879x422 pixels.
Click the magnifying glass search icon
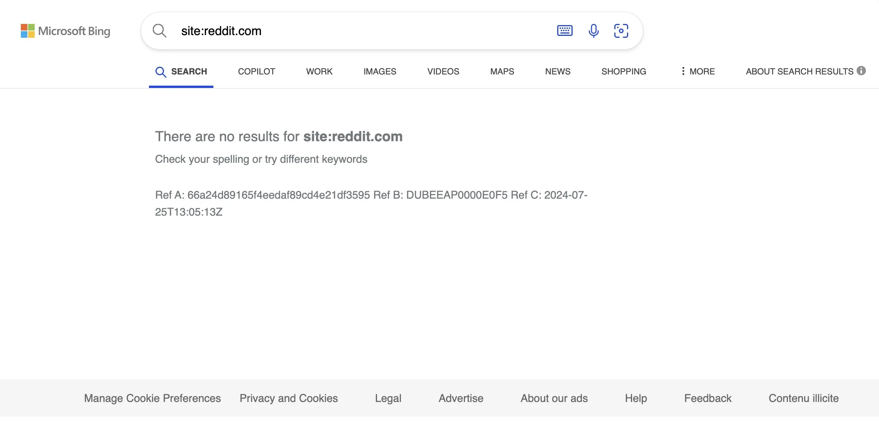pos(159,30)
